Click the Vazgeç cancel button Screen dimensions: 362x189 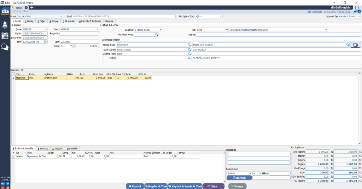click(237, 186)
